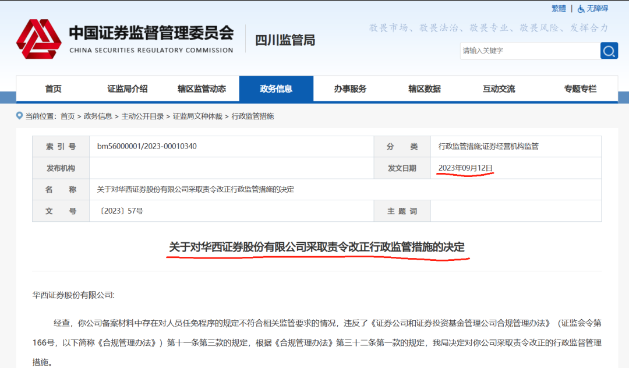Select the 政务信息 navigation tab
The height and width of the screenshot is (368, 629).
click(276, 89)
